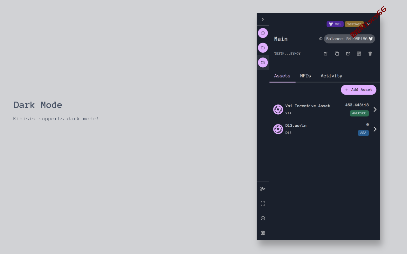
Task: Expand Voi Incentive Asset with right chevron
Action: tap(375, 110)
